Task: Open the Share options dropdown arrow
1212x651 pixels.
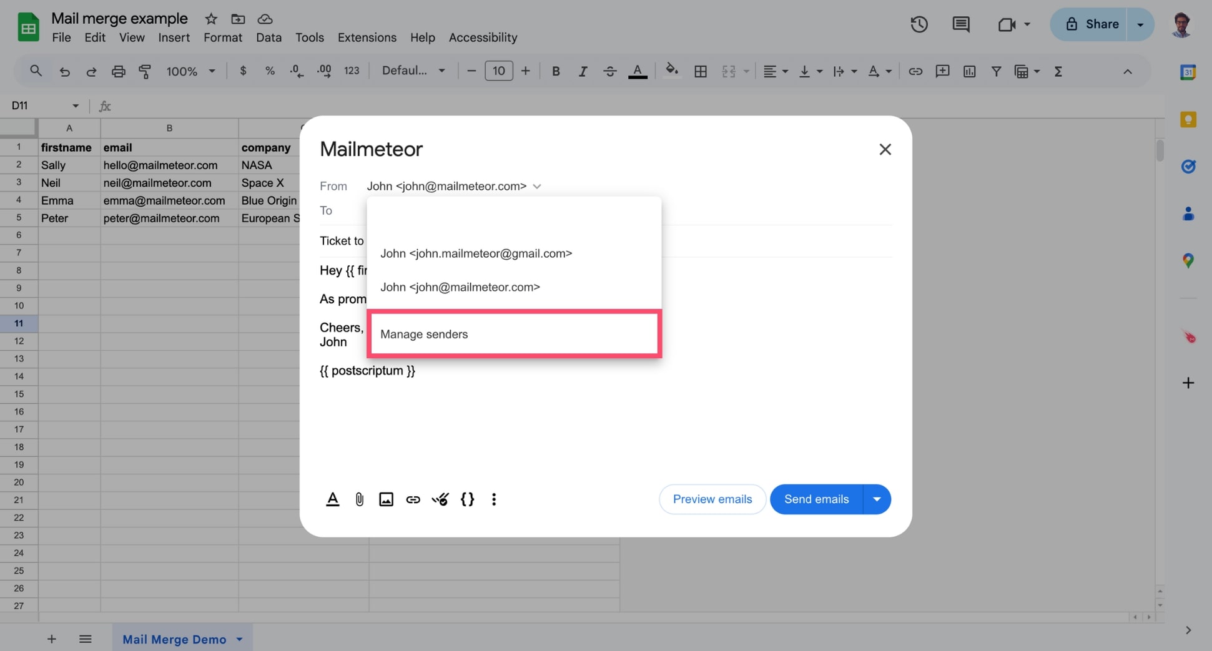Action: click(1140, 24)
